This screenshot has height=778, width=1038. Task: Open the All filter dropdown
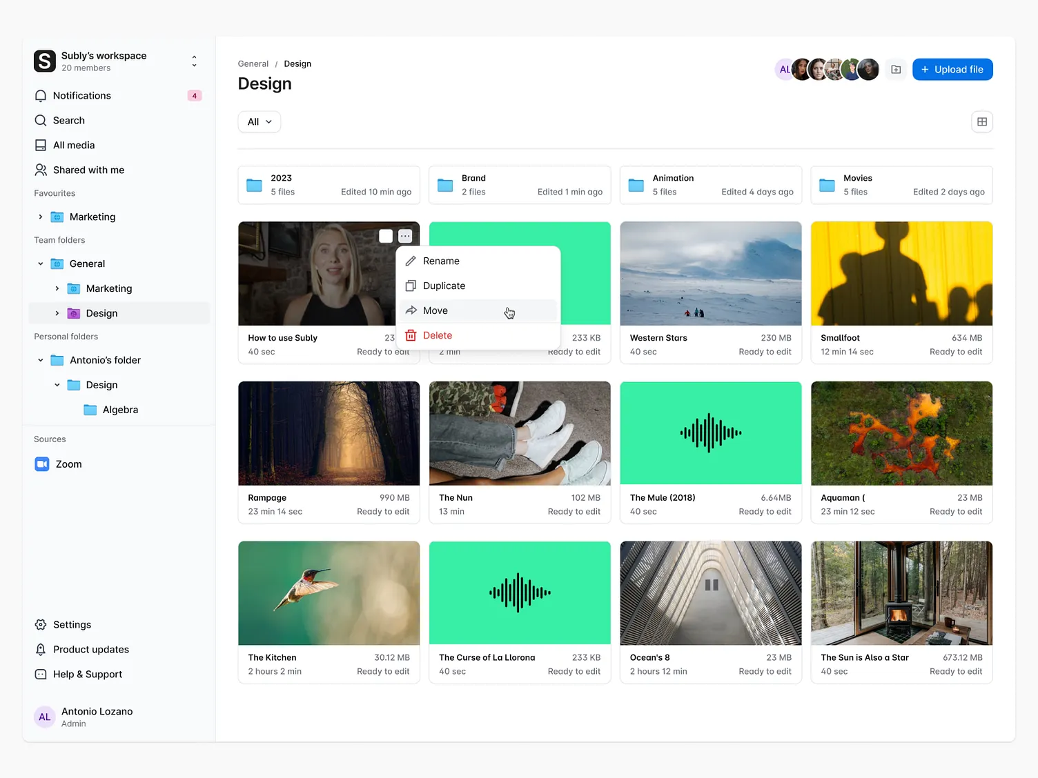[259, 121]
